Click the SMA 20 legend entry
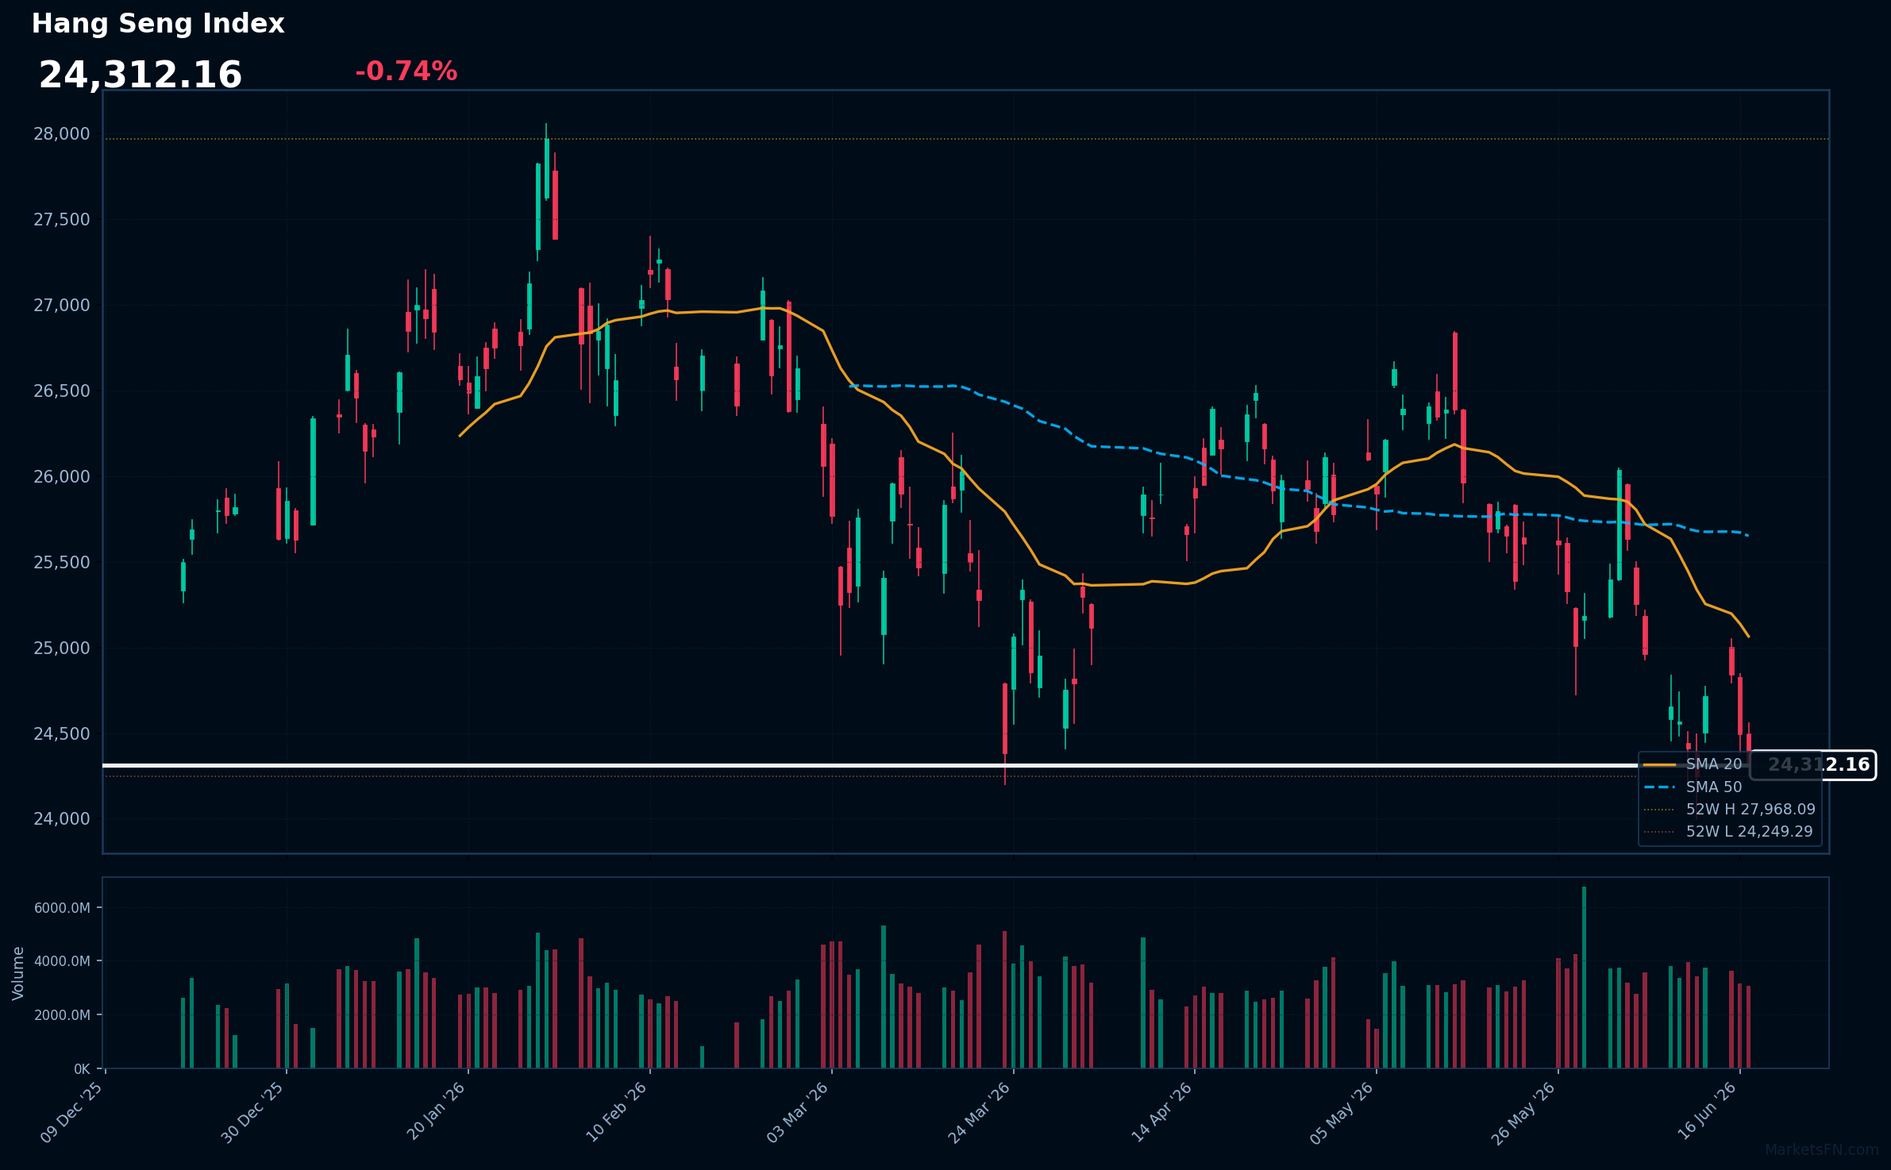The height and width of the screenshot is (1170, 1891). (1693, 764)
